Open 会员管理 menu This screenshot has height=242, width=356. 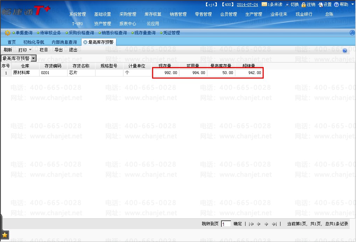click(229, 14)
